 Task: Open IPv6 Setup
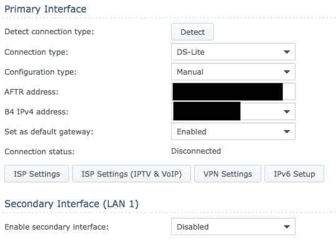click(x=294, y=174)
